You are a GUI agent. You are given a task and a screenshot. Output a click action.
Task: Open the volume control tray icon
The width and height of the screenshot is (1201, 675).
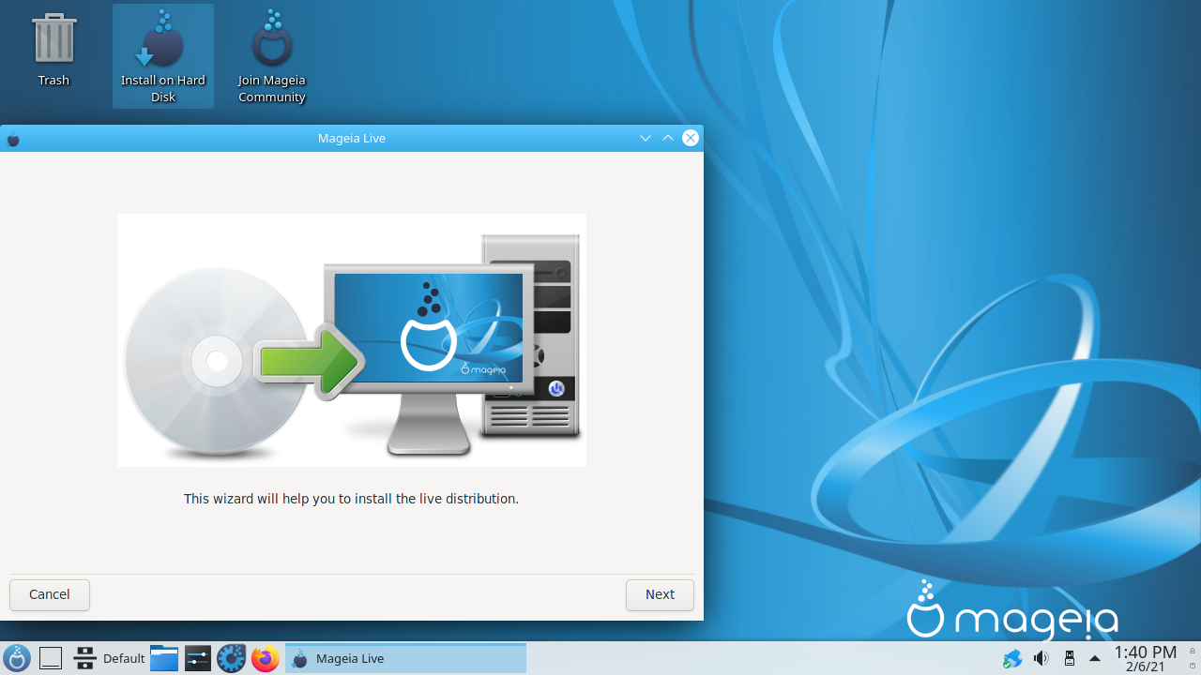1041,658
